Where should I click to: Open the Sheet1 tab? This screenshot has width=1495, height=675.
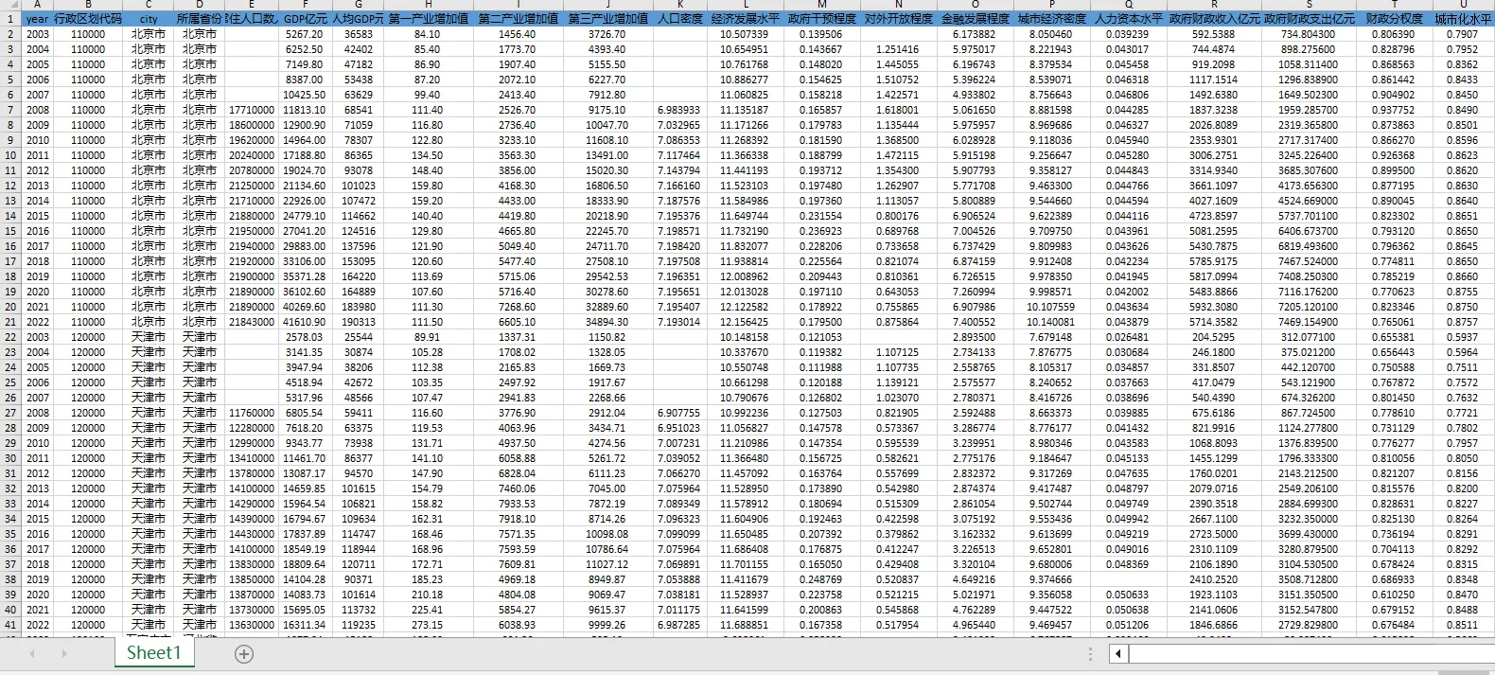coord(153,652)
